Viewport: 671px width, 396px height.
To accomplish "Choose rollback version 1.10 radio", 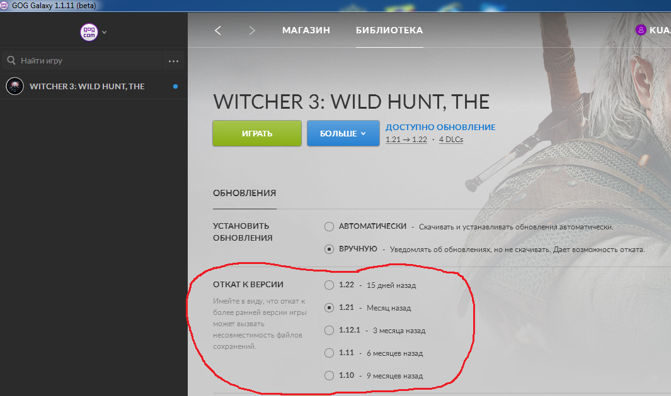I will (329, 375).
